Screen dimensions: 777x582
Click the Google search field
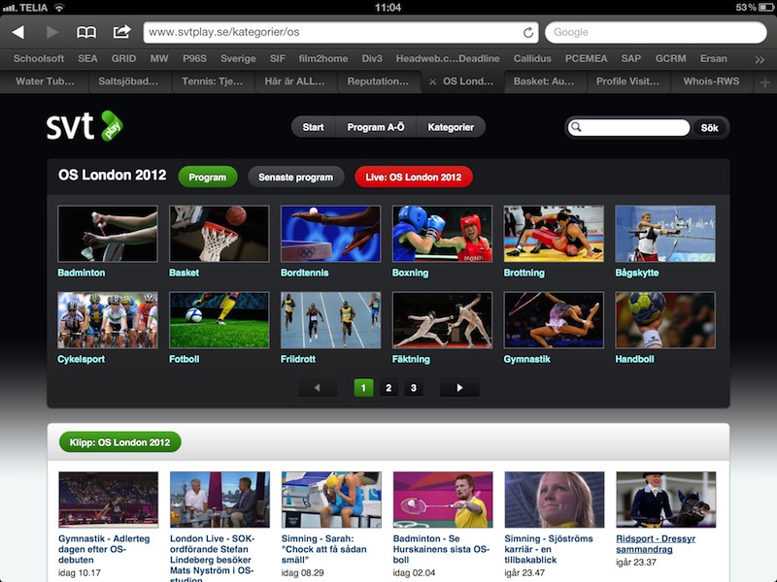point(656,32)
